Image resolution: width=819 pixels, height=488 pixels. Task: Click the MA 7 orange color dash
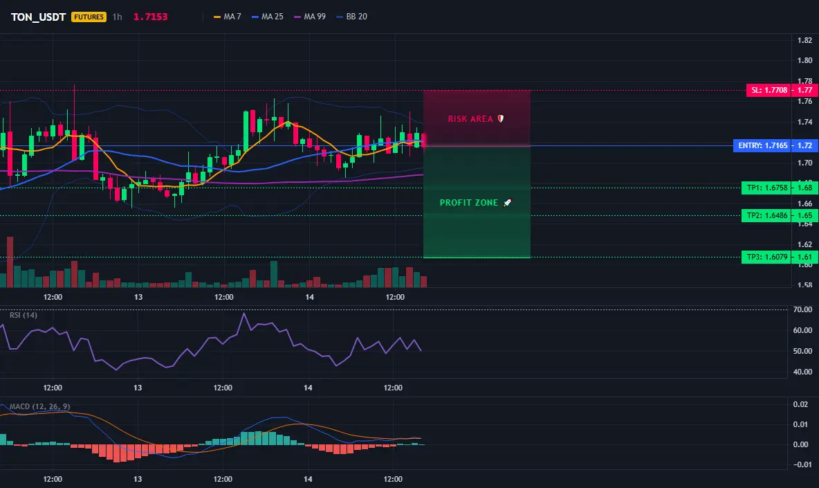tap(217, 17)
